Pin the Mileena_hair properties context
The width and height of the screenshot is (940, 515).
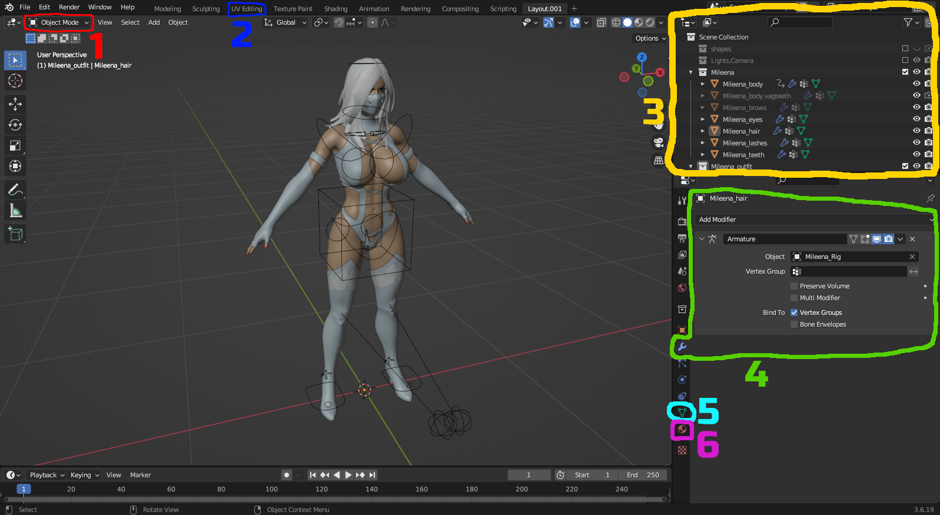[931, 198]
